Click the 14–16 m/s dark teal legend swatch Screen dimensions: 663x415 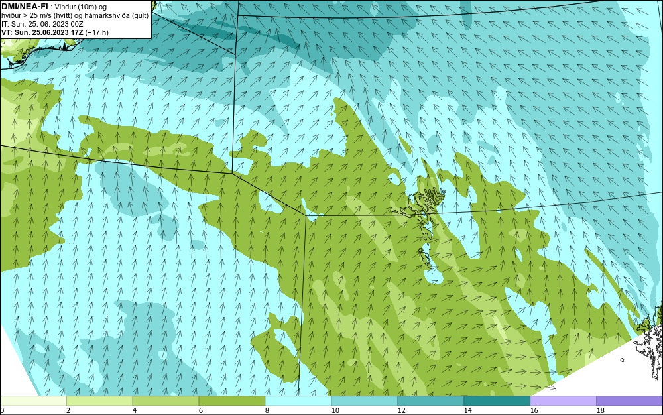click(497, 400)
